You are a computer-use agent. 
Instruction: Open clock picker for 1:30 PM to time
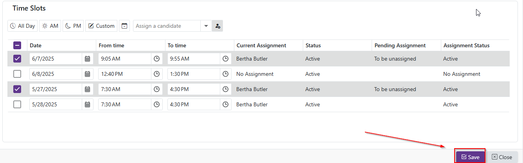(x=226, y=74)
